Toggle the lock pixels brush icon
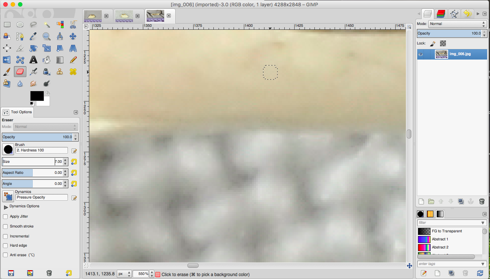The height and width of the screenshot is (279, 490). coord(433,43)
